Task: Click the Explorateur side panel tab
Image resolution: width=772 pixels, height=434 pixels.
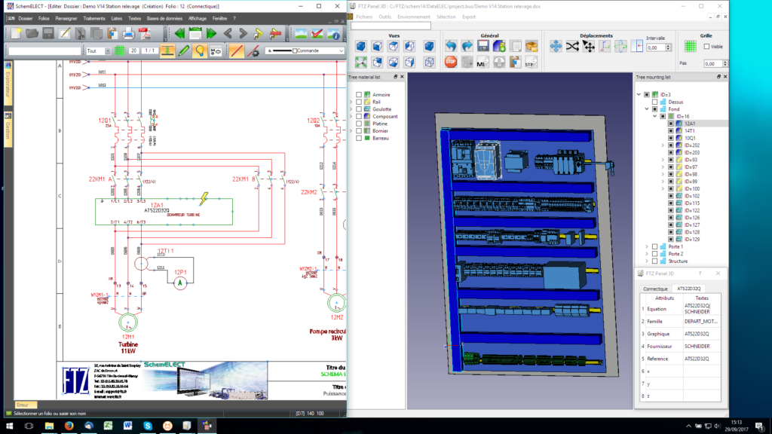Action: click(8, 83)
